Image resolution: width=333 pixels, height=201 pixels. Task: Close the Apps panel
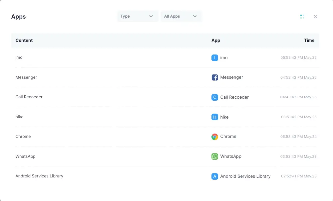coord(315,16)
